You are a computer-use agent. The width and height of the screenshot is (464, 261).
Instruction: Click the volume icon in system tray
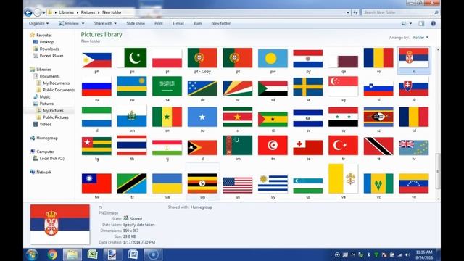(x=407, y=254)
